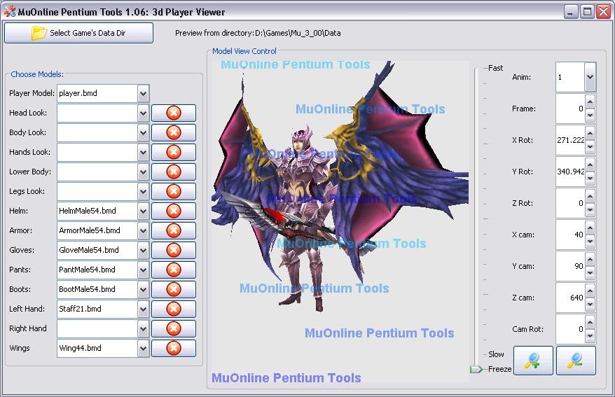Decrease X cam with down arrow

click(590, 242)
